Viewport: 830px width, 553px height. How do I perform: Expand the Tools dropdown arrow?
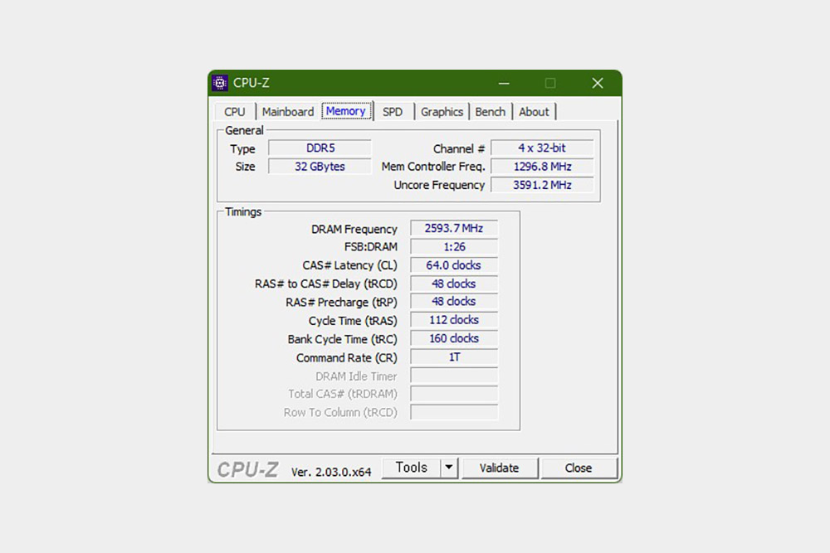click(x=449, y=468)
